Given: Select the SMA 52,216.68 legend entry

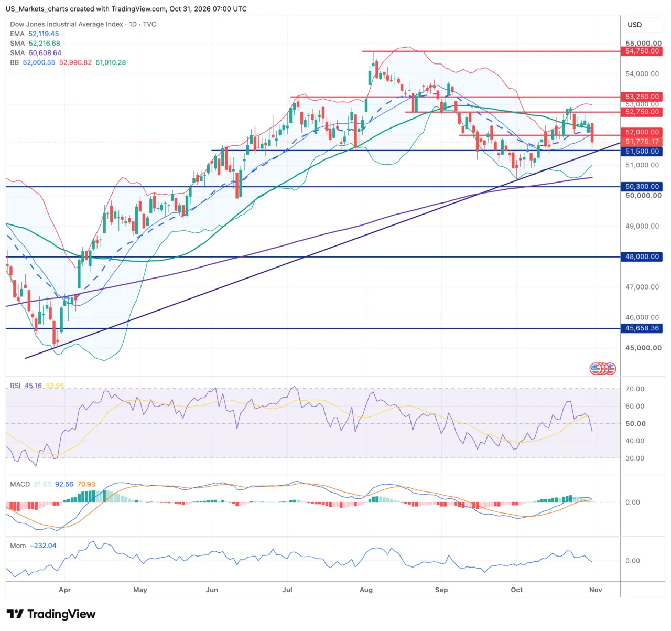Looking at the screenshot, I should pos(35,44).
